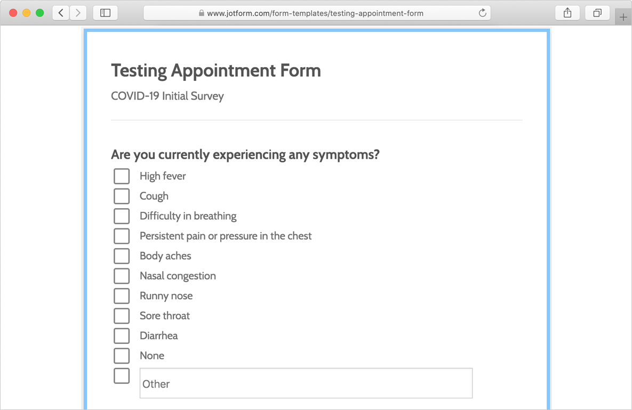Show all tabs overview
632x410 pixels.
click(597, 13)
